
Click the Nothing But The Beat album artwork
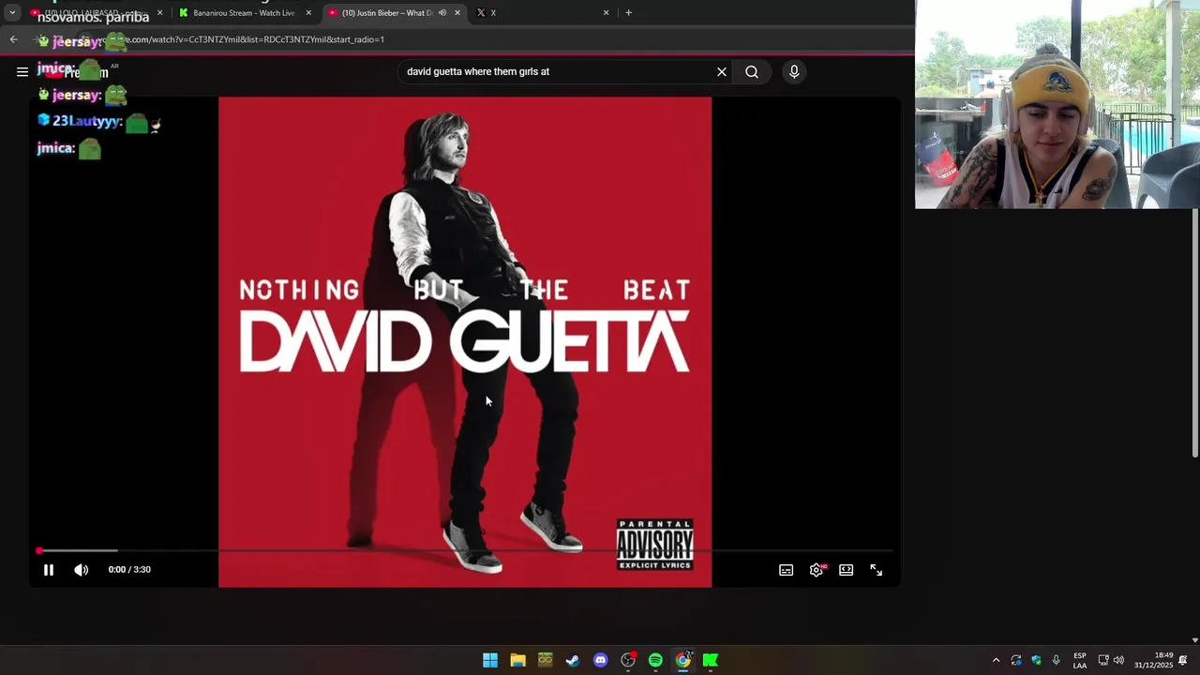465,342
